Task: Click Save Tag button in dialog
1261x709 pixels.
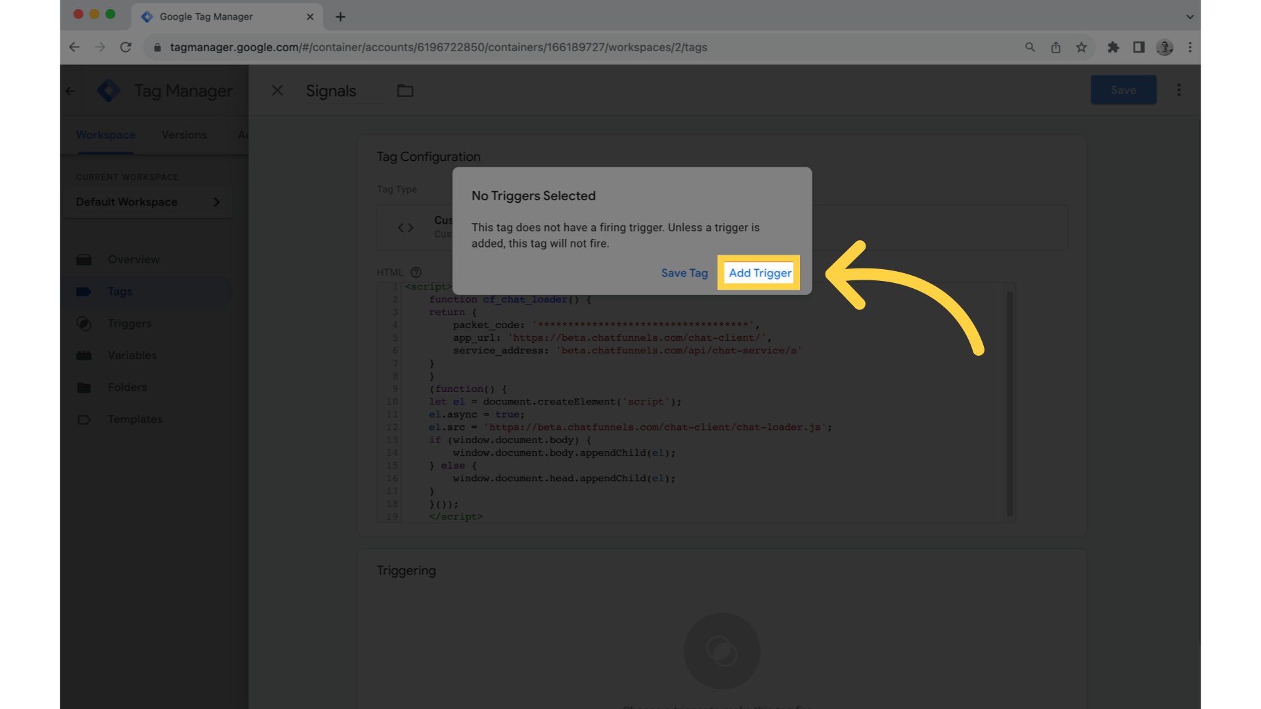Action: tap(684, 272)
